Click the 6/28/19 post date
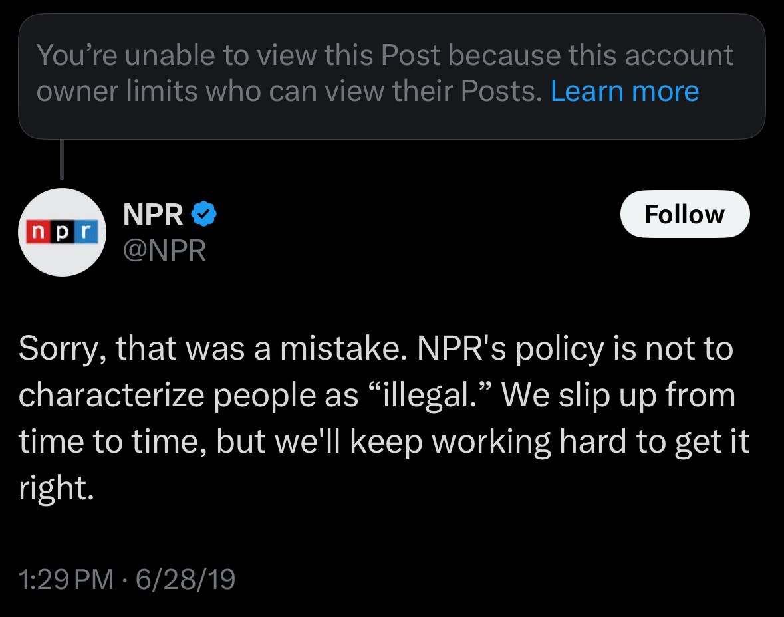The width and height of the screenshot is (784, 617). 186,580
